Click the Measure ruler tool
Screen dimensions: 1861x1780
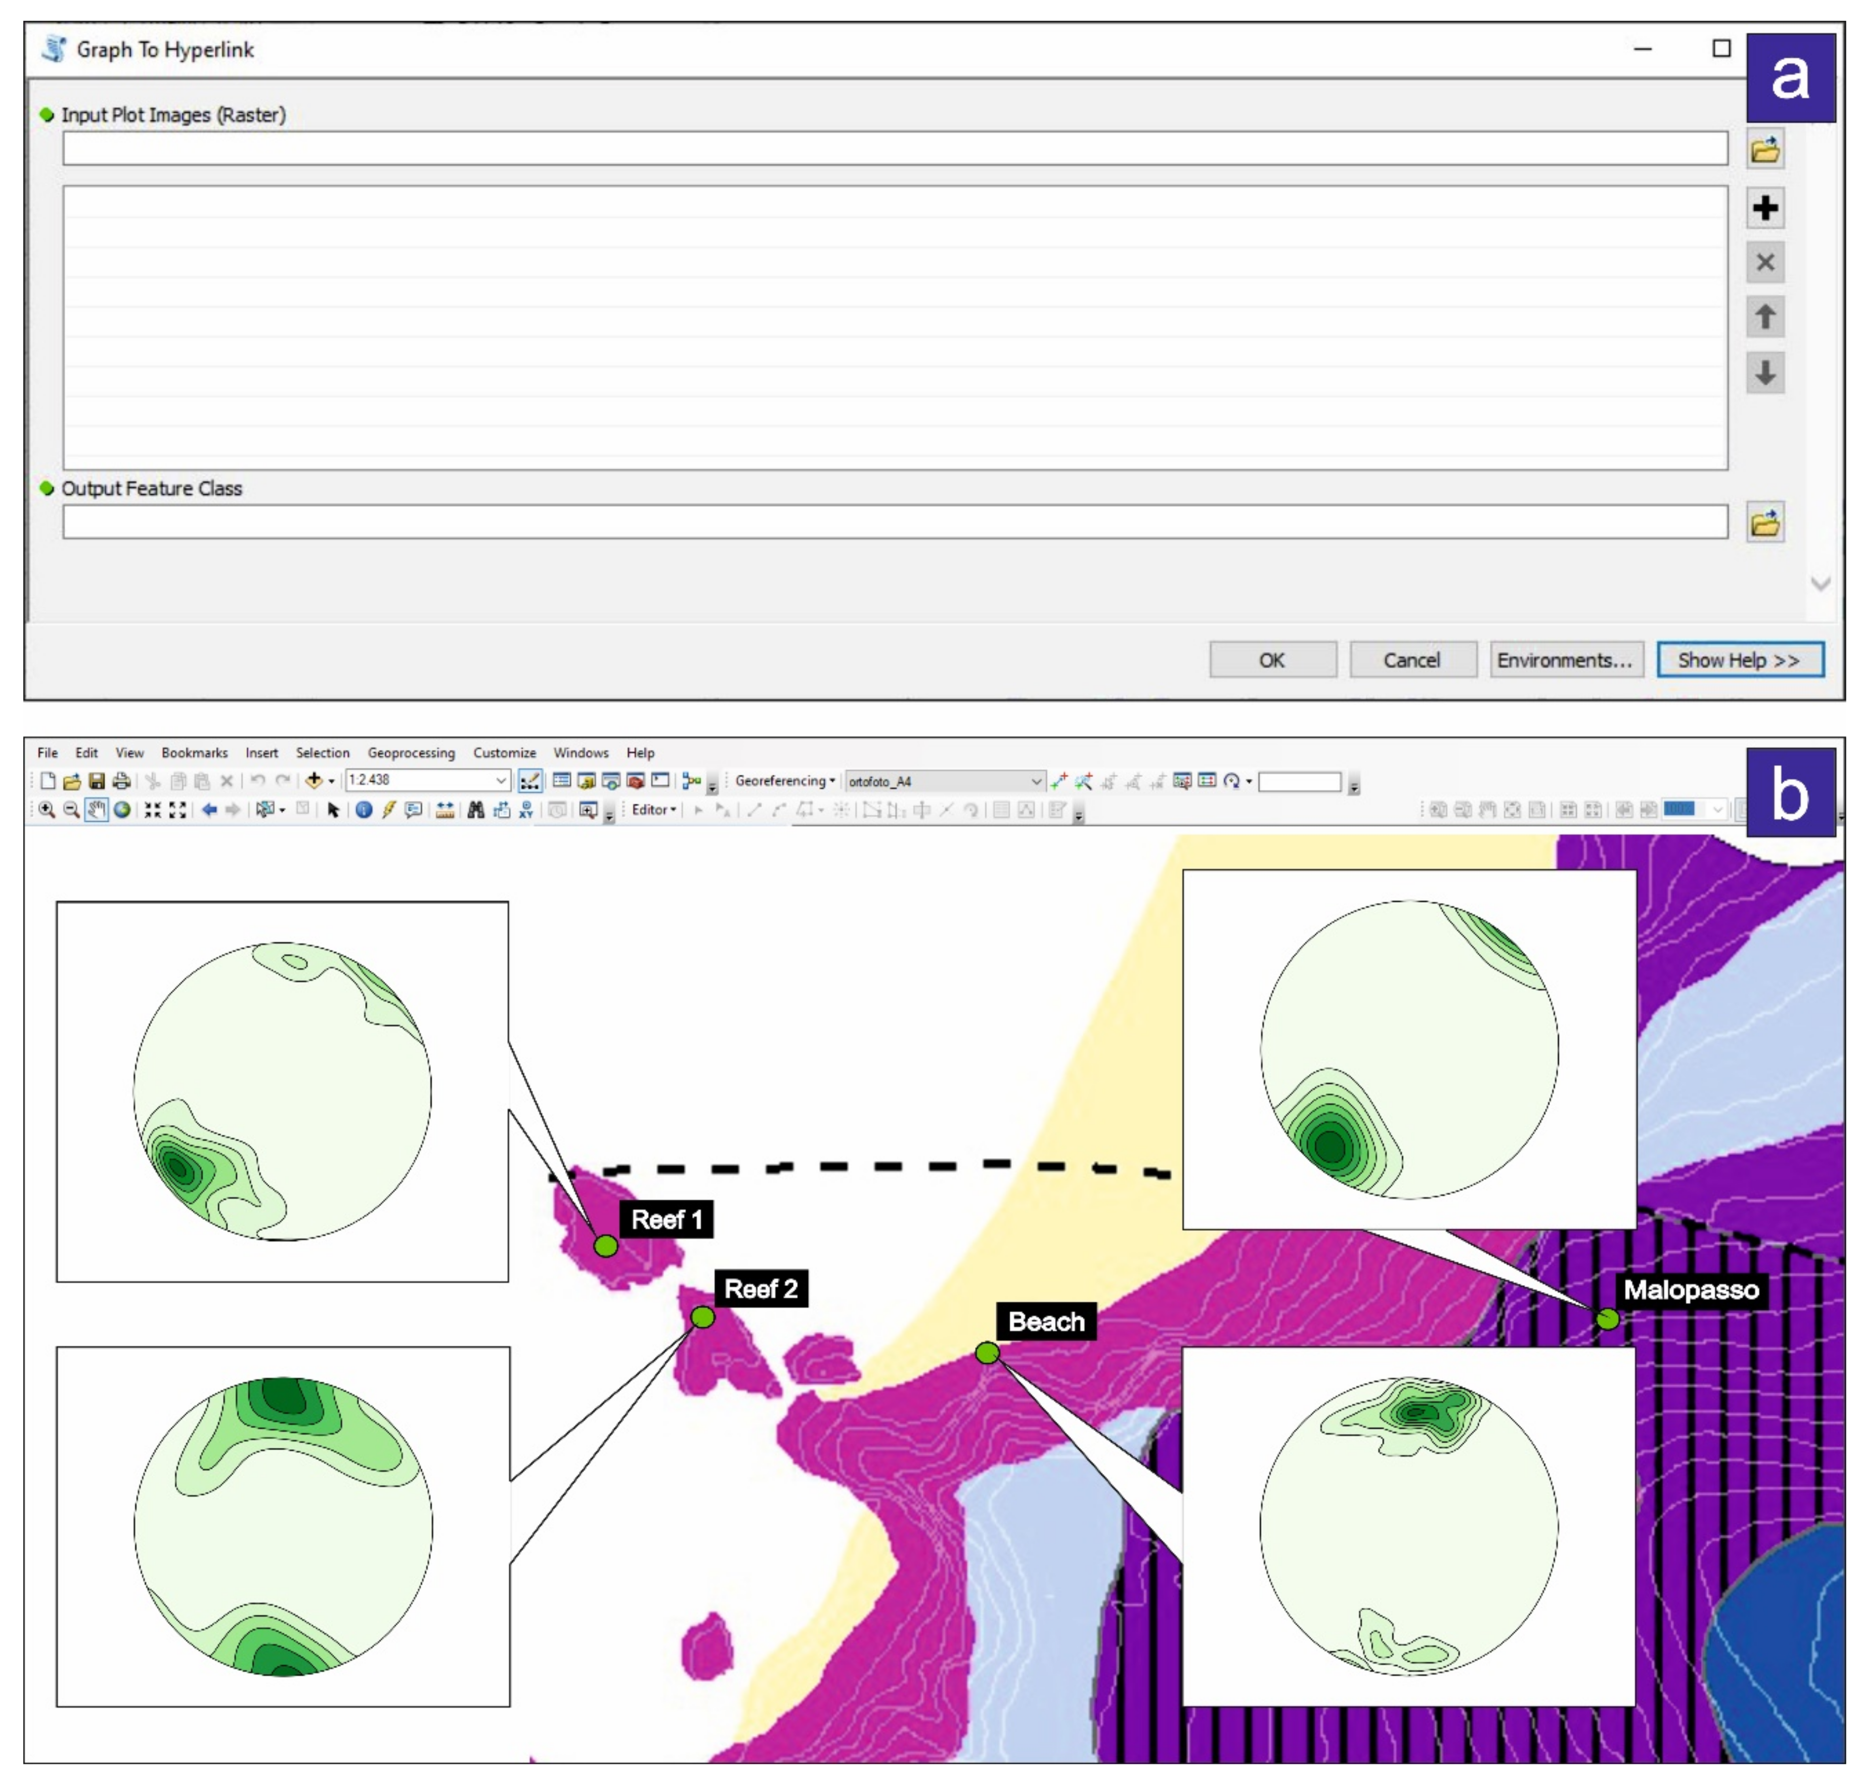coord(444,810)
